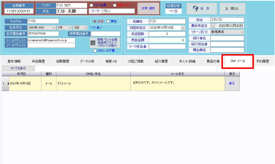This screenshot has height=164, width=275.
Task: Click the 携帯電話番号 input field
Action: coord(106,34)
